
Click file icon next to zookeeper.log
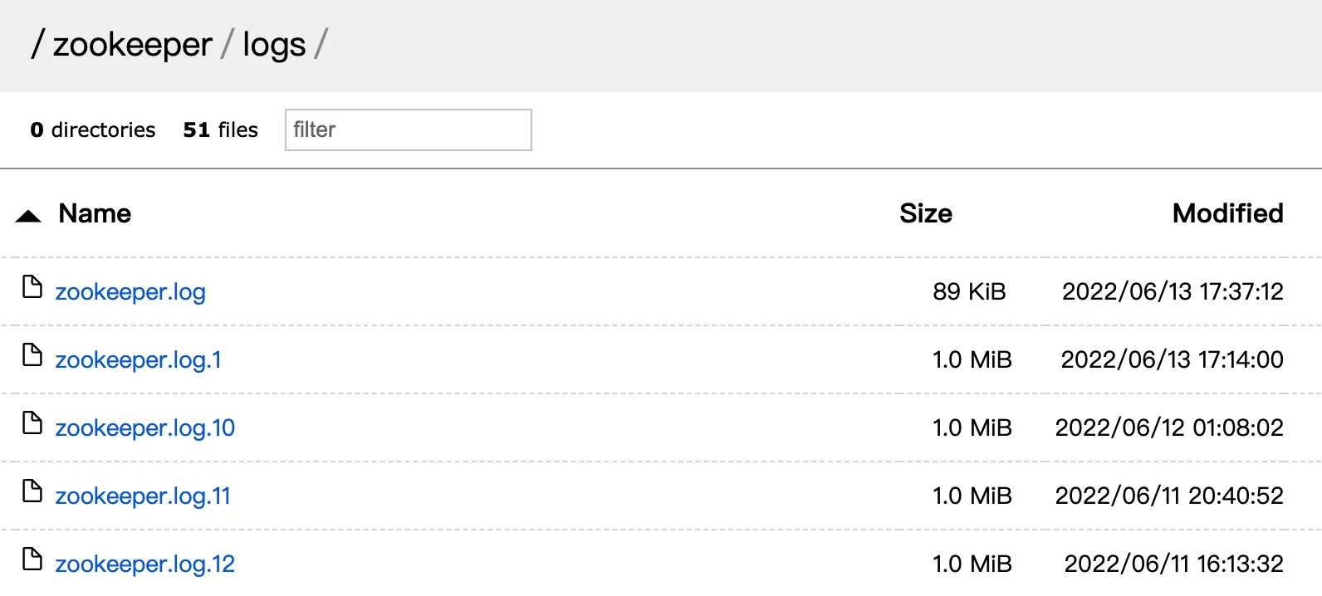32,287
